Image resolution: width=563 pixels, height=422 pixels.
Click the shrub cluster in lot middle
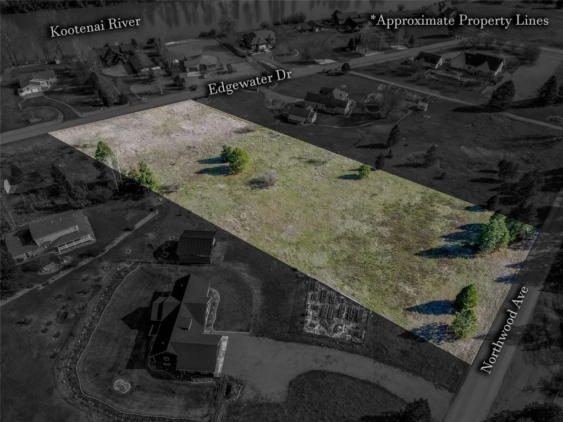click(x=235, y=159)
